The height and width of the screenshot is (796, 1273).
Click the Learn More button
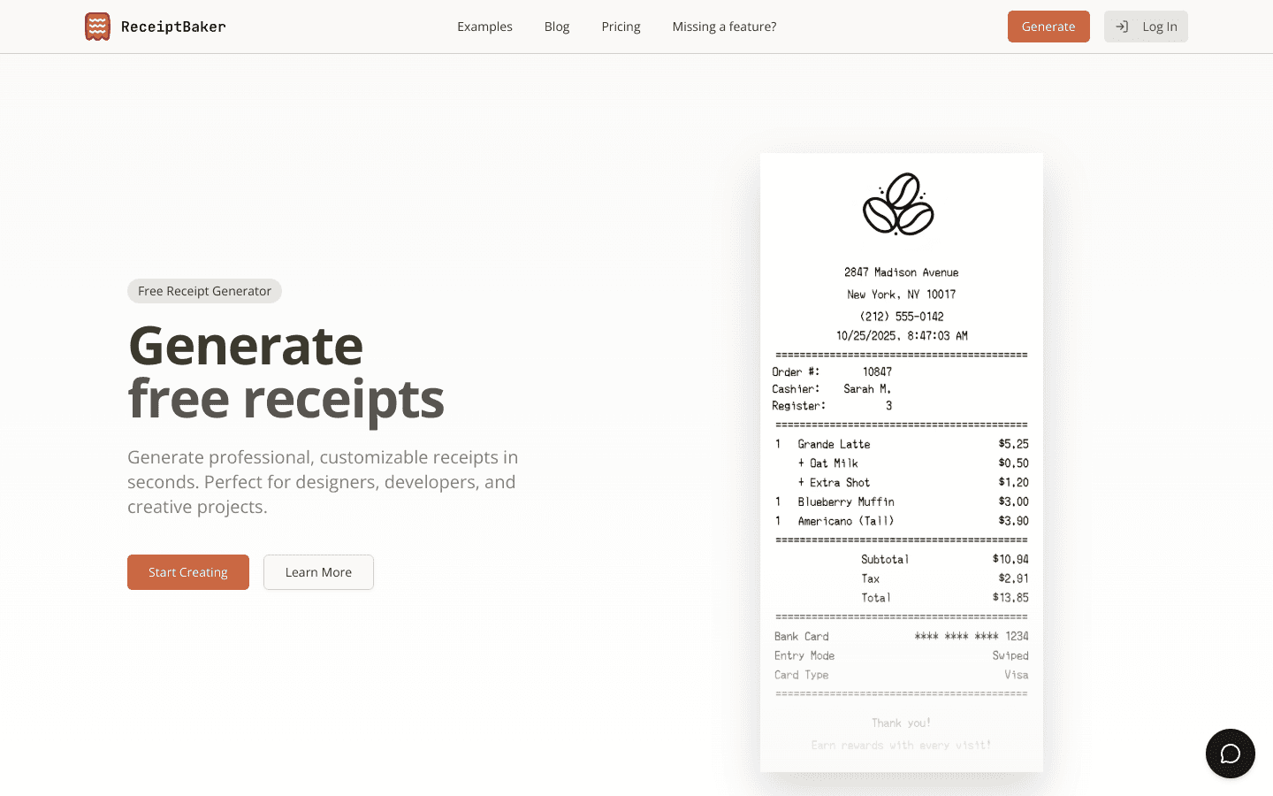tap(318, 572)
